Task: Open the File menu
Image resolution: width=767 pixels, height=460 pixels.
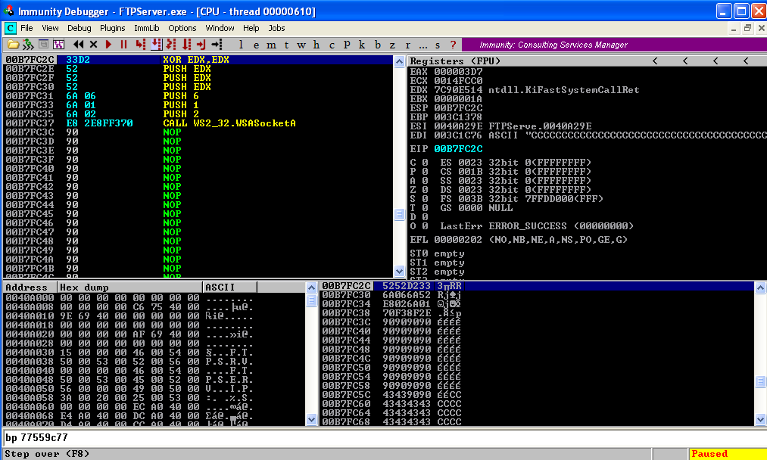Action: 27,28
